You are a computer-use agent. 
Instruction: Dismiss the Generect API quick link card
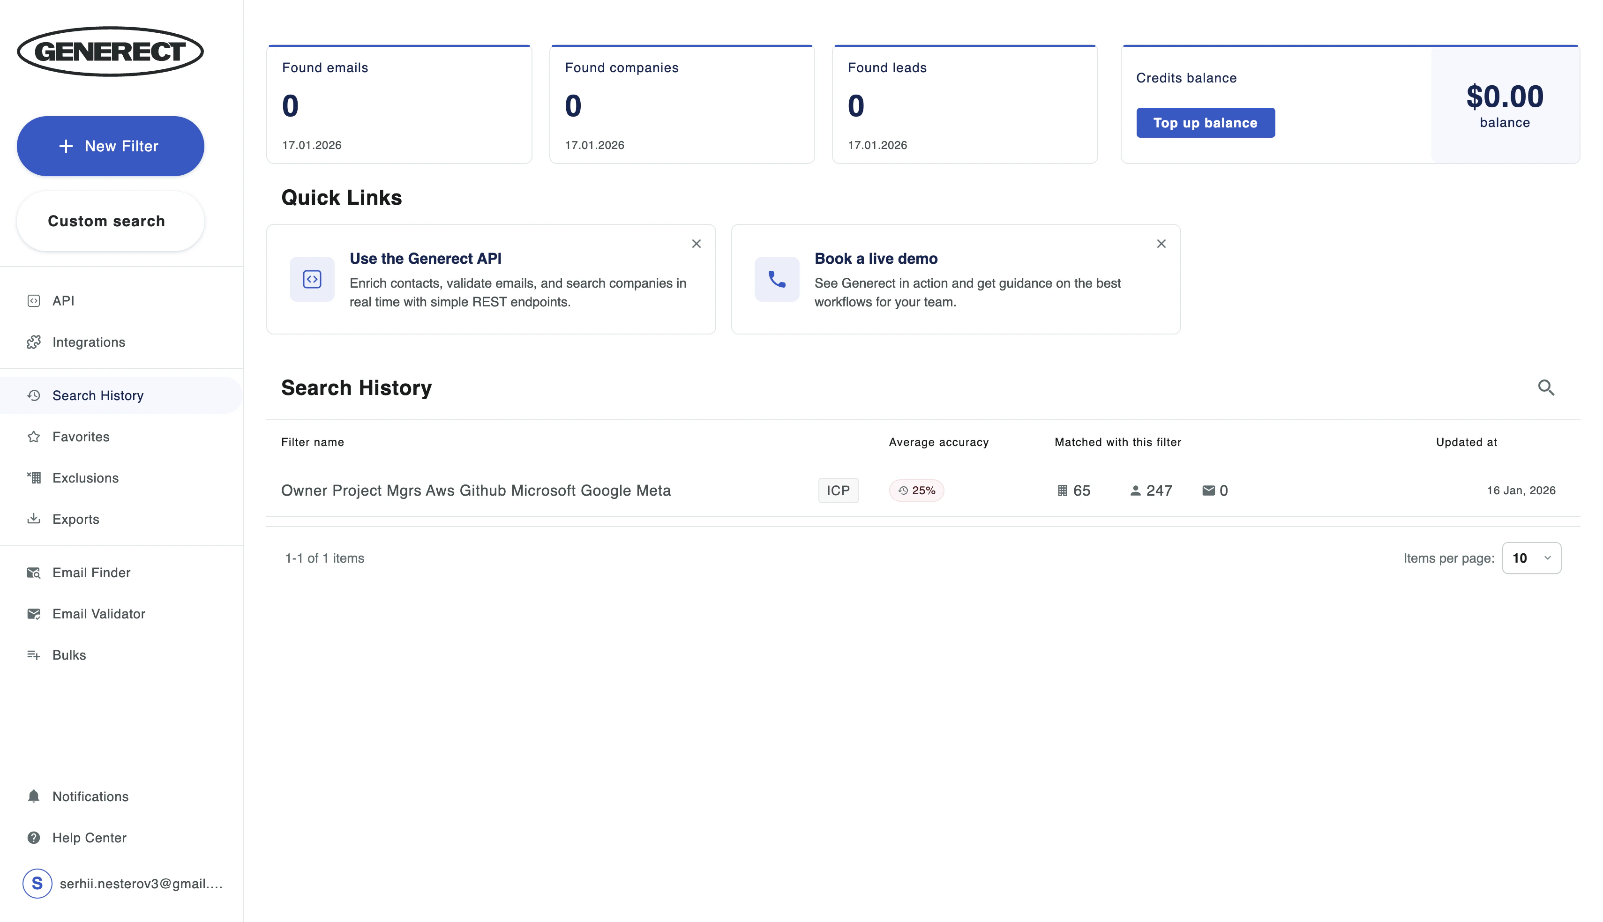point(696,243)
